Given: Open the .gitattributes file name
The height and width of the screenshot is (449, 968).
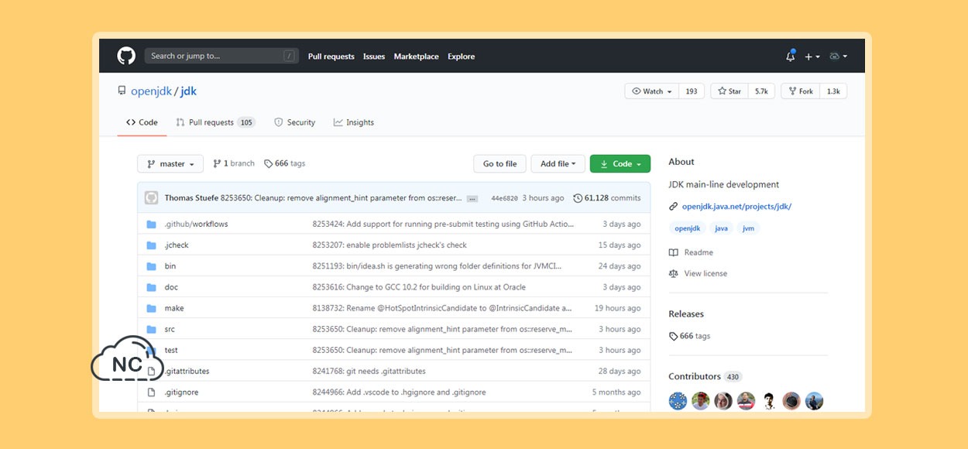Looking at the screenshot, I should coord(187,372).
